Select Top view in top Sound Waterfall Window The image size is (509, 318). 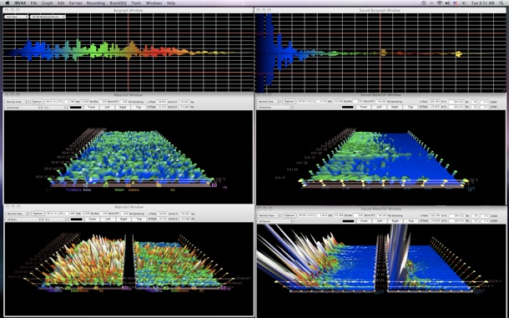(411, 107)
